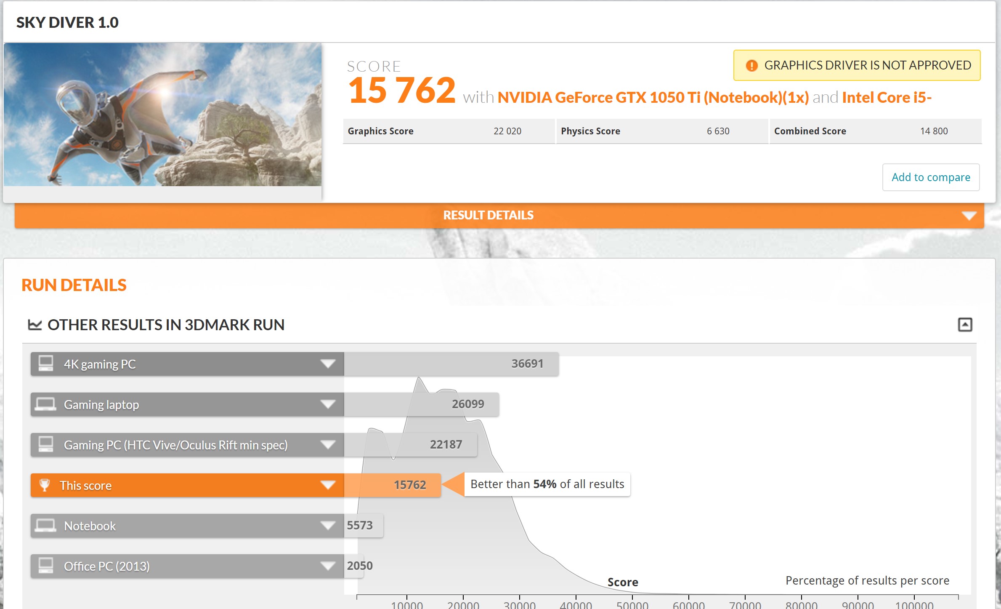Click the trophy icon on This score row
Viewport: 1001px width, 609px height.
(x=44, y=485)
